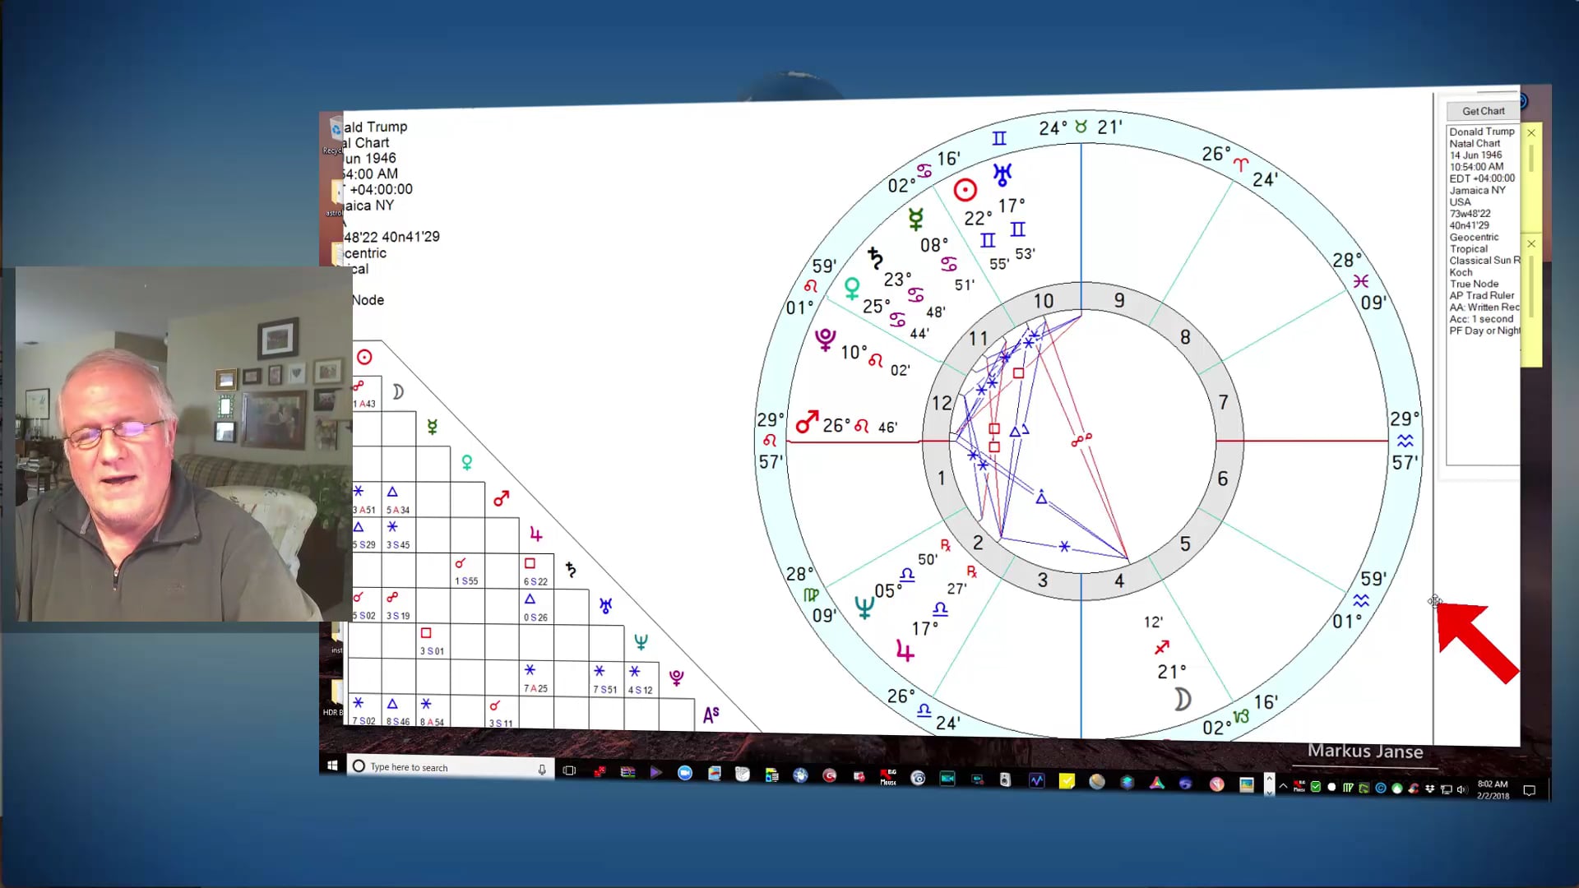
Task: Close the Donald Trump chart details note
Action: (1531, 132)
